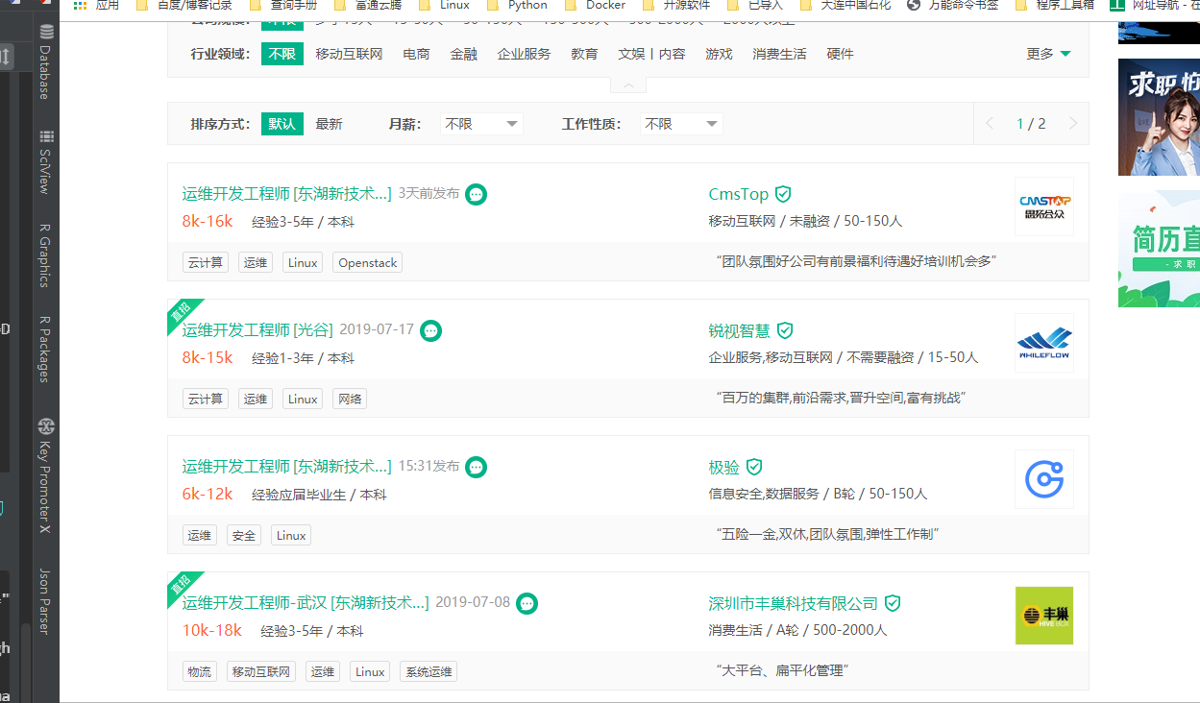Click the Openstack tag
The image size is (1200, 703).
(368, 262)
